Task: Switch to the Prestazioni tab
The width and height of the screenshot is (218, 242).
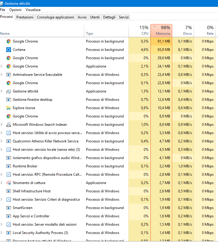Action: click(x=25, y=17)
